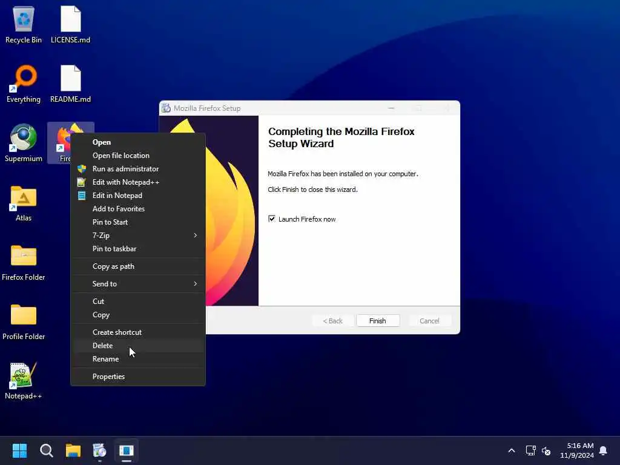Screen dimensions: 620x465
Task: Open the Windows Start menu
Action: click(19, 450)
